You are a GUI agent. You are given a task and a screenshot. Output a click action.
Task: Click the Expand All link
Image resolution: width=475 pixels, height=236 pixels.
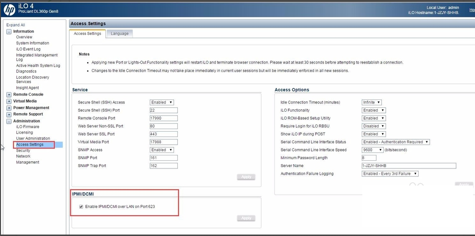click(16, 25)
